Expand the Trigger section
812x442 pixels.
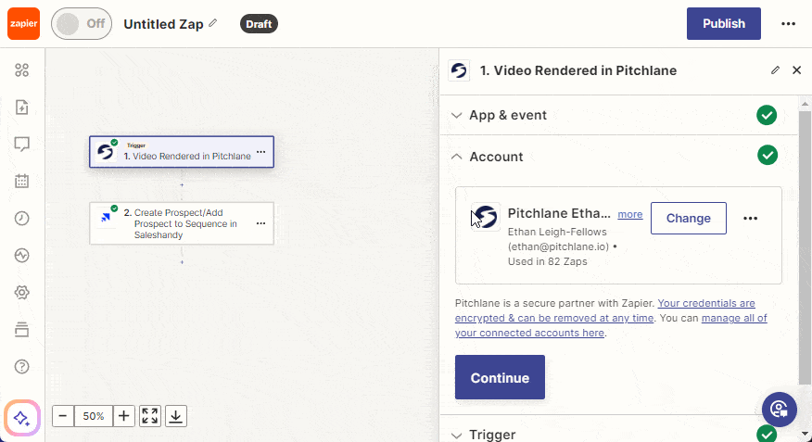[x=618, y=434]
